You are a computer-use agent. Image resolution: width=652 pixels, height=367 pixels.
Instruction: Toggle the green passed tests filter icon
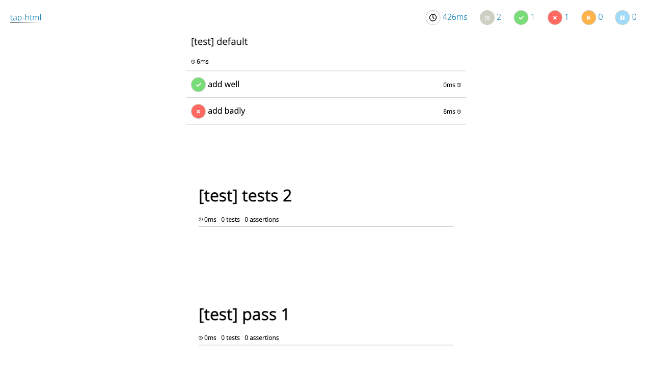pos(521,18)
